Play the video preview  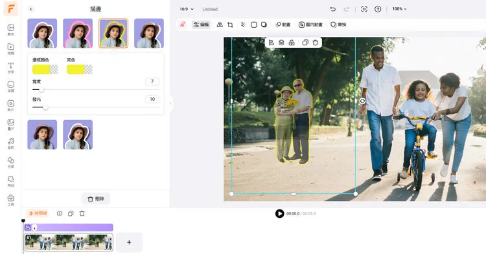279,213
